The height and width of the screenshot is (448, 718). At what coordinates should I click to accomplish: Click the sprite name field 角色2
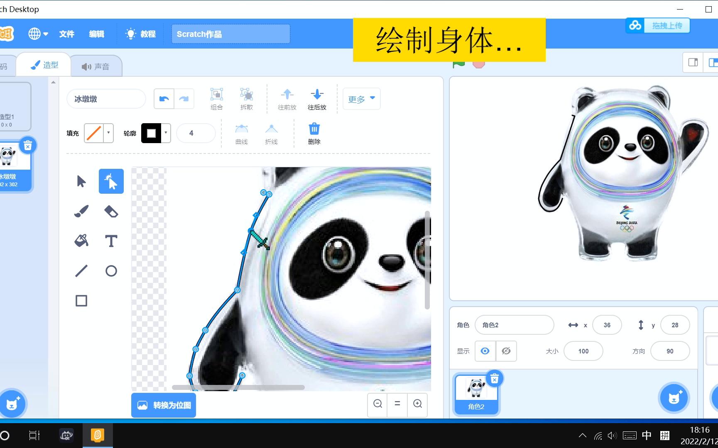[515, 325]
